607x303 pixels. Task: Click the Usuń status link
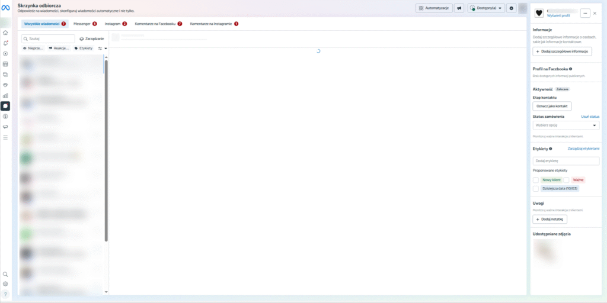pos(590,117)
